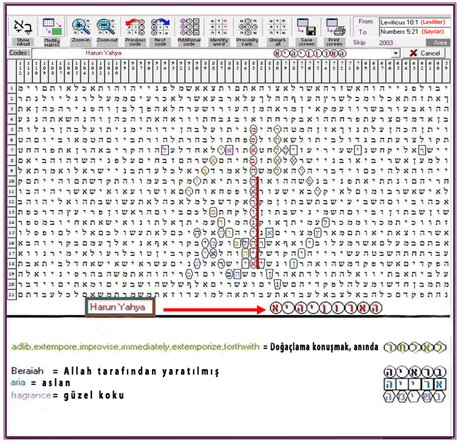This screenshot has width=461, height=443.
Task: Go to Next code icon
Action: [x=160, y=27]
